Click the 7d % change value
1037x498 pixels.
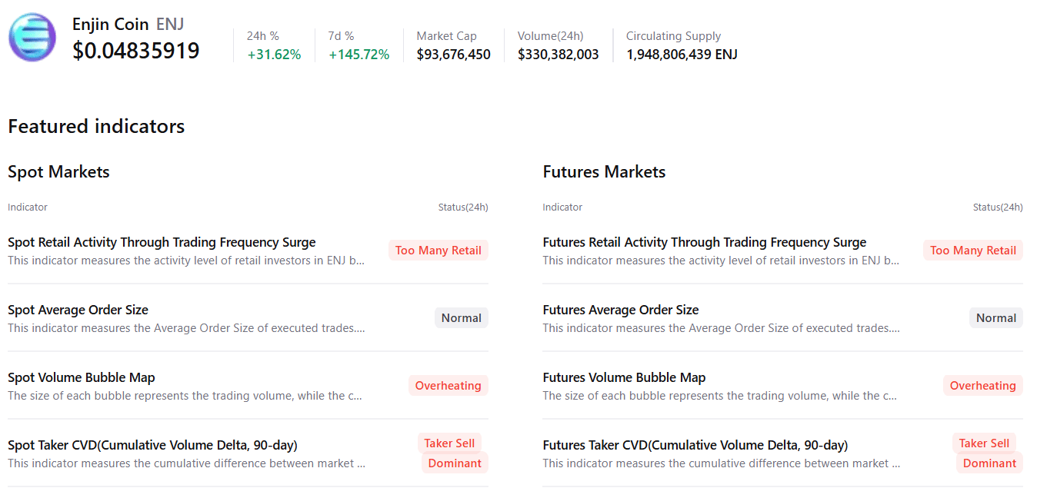pyautogui.click(x=358, y=55)
